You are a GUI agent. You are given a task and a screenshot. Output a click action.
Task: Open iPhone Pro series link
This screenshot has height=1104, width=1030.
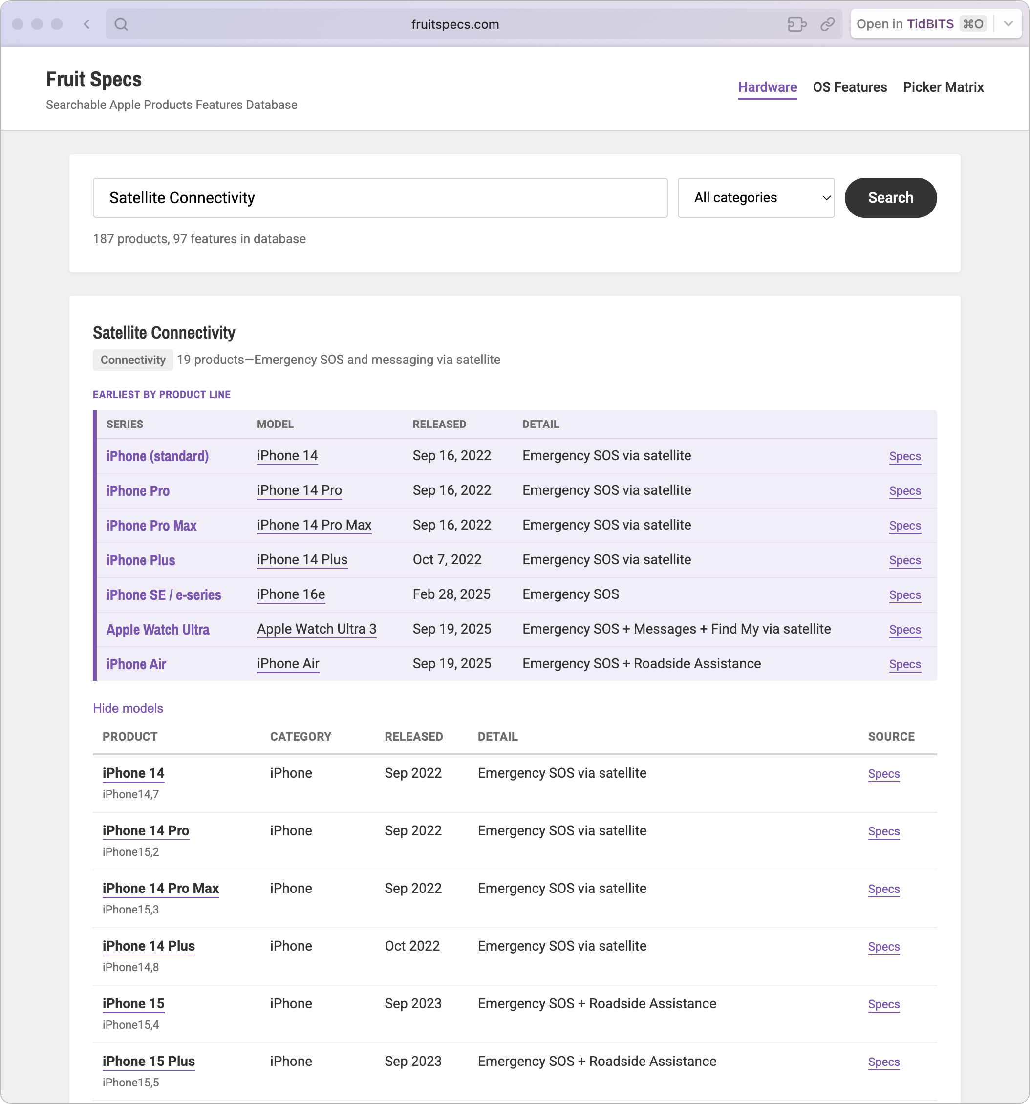click(x=138, y=491)
